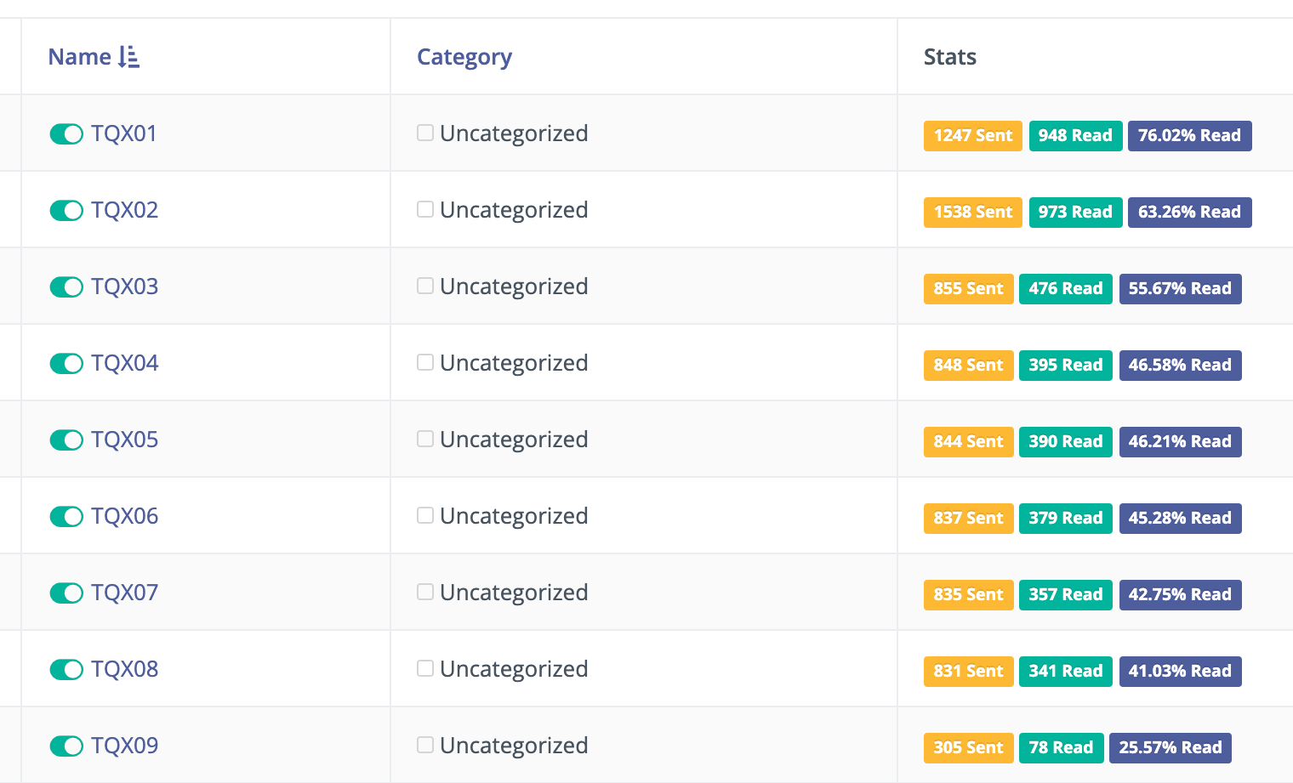Click the 390 Read badge
The height and width of the screenshot is (783, 1293).
(1066, 442)
